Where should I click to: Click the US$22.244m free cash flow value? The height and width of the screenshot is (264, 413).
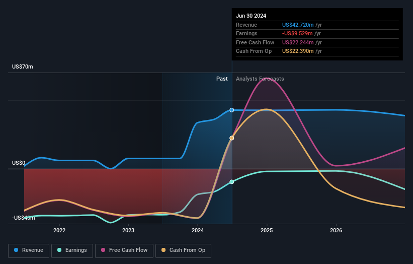(298, 42)
